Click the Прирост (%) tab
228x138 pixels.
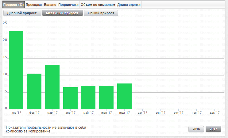(14, 5)
